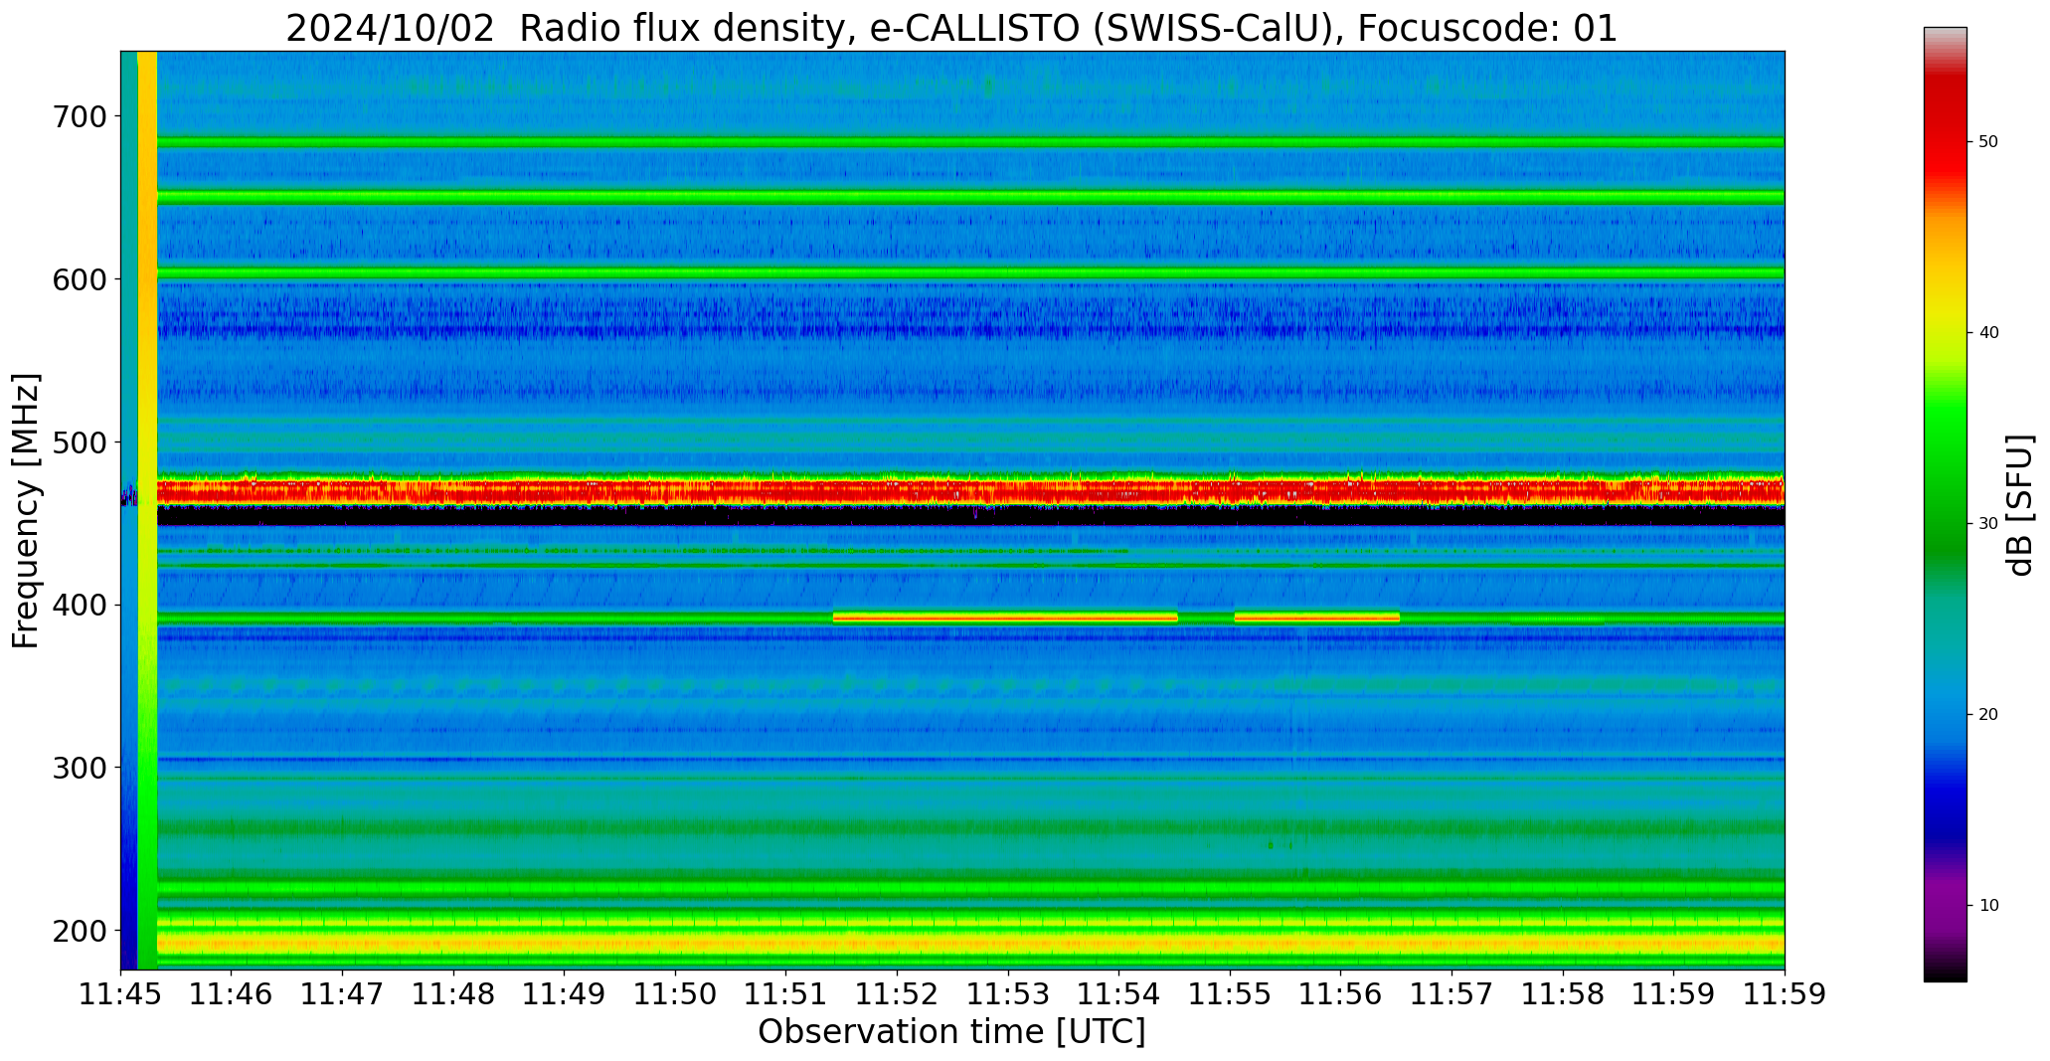Viewport: 2050px width, 1061px height.
Task: Click the 'dB [SFU]' colorbar label
Action: click(2020, 505)
